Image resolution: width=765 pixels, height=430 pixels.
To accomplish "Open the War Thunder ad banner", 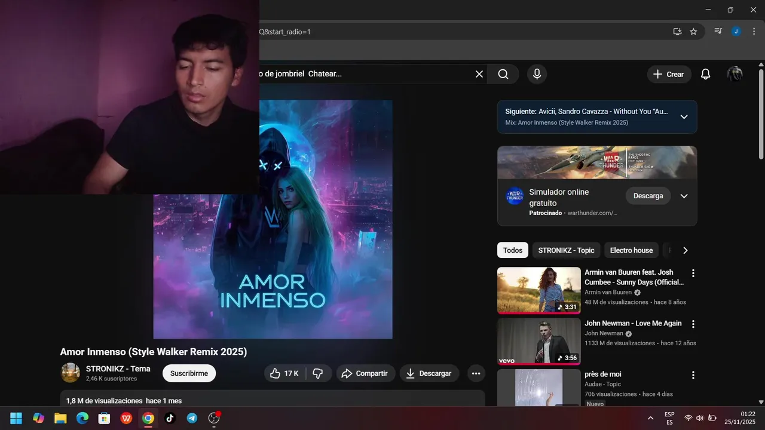I will [x=597, y=162].
